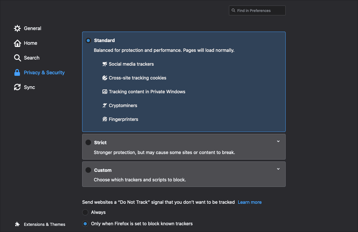Expand the Strict section chevron
This screenshot has height=232, width=358.
[278, 141]
